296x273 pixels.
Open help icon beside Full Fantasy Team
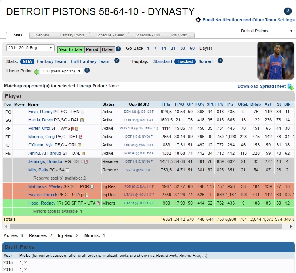[x=117, y=61]
